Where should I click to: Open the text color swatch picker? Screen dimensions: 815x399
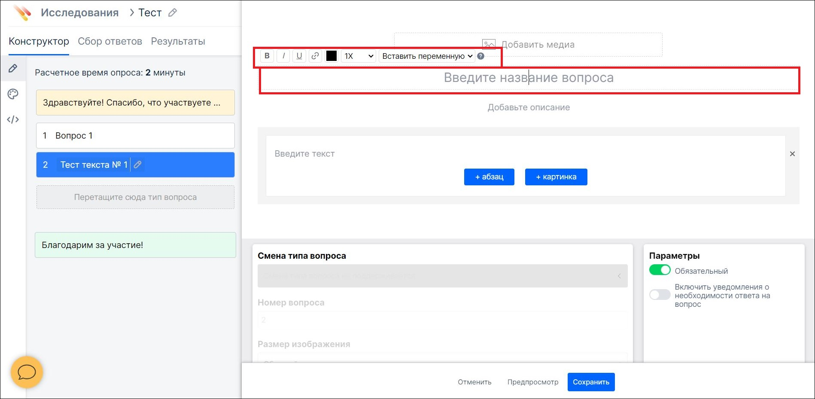coord(331,56)
